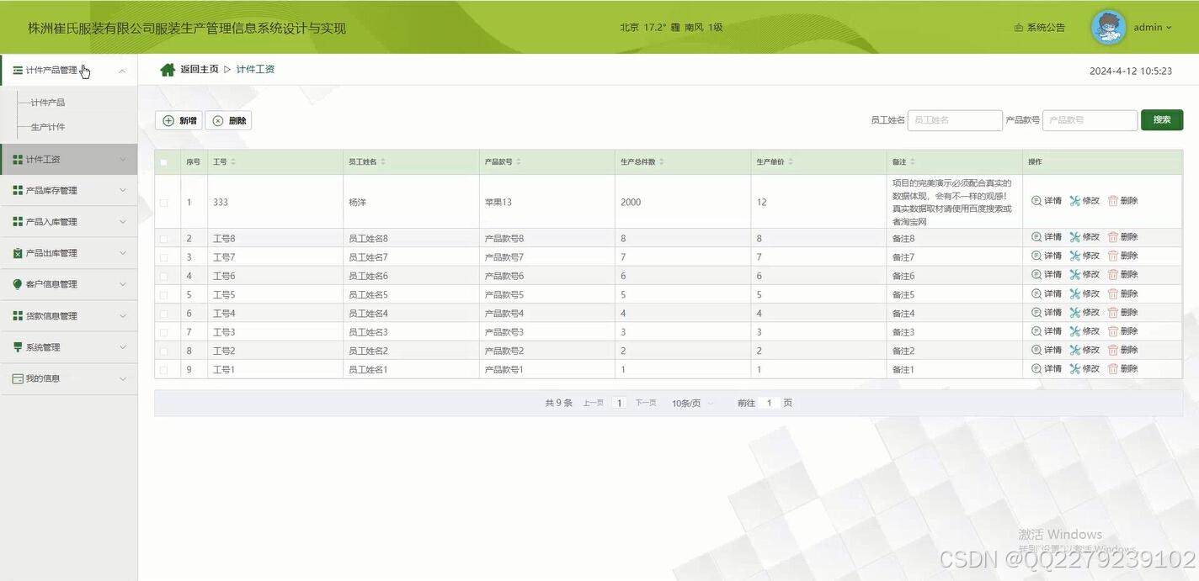This screenshot has width=1199, height=581.
Task: Collapse the 计件产品管理 menu section
Action: (123, 71)
